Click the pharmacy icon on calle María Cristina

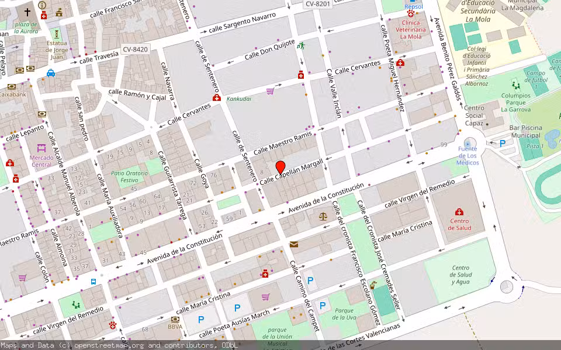point(265,274)
